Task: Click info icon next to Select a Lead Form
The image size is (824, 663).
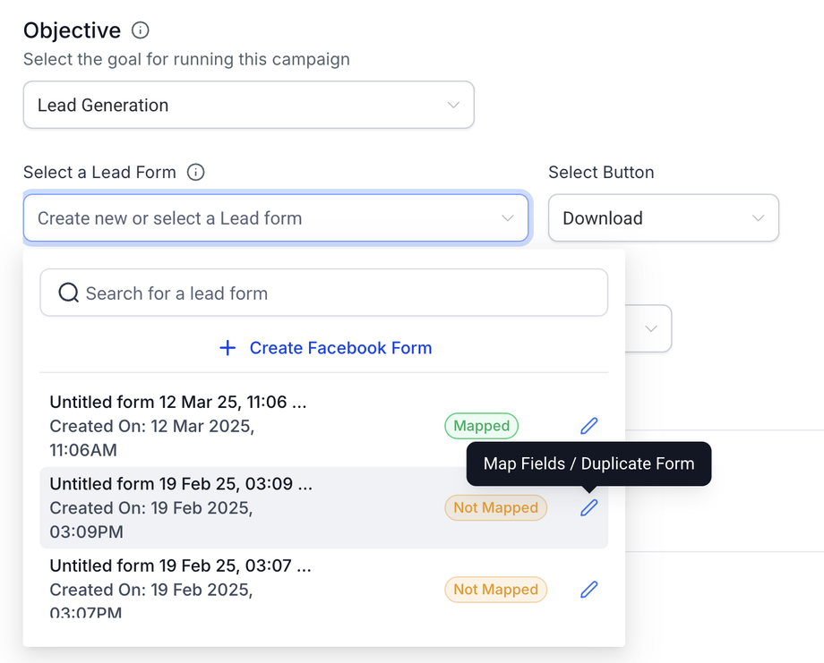Action: pos(195,173)
